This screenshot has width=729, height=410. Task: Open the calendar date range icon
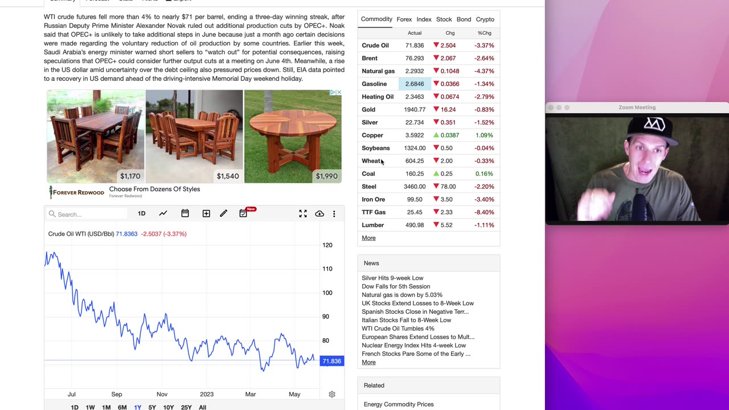pos(185,214)
